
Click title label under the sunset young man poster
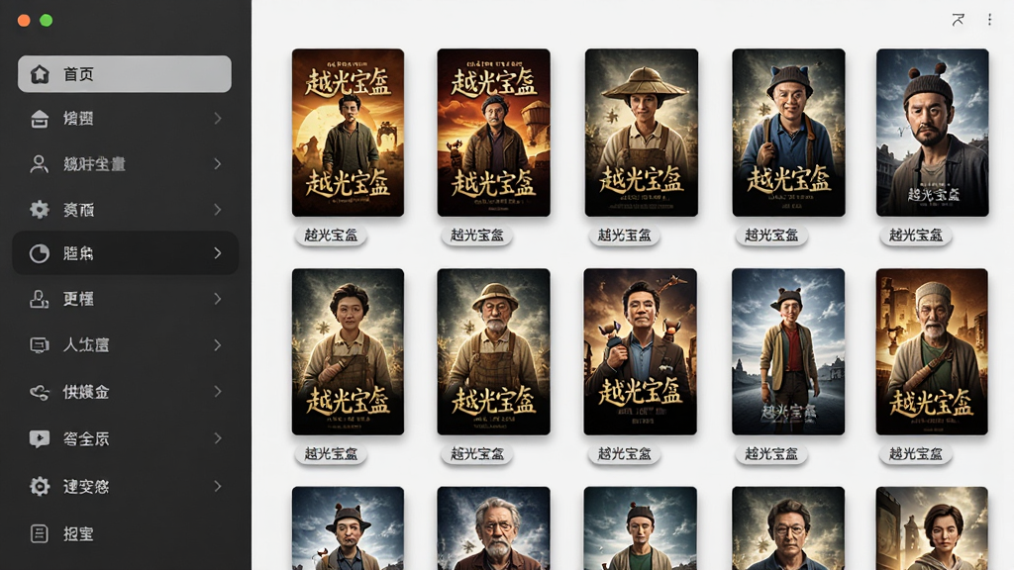point(331,236)
